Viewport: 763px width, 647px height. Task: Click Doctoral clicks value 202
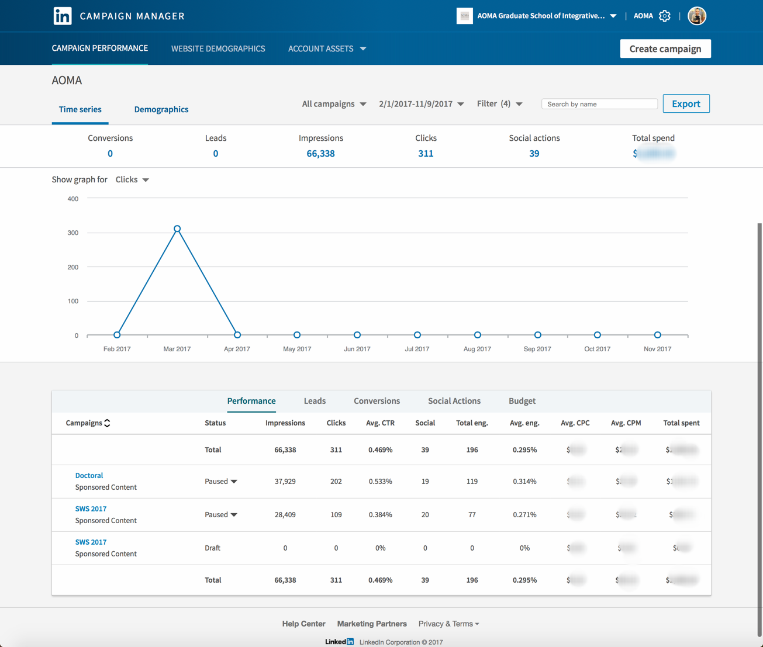pyautogui.click(x=336, y=482)
